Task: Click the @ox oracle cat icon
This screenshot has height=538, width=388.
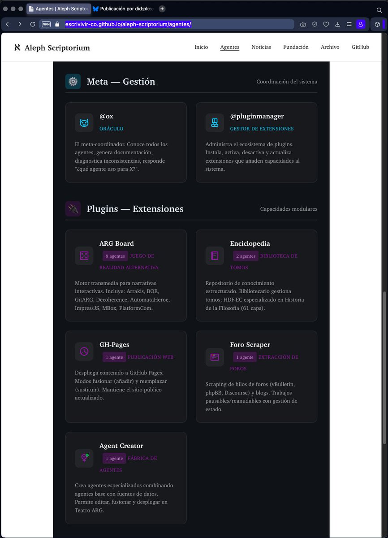Action: 84,122
